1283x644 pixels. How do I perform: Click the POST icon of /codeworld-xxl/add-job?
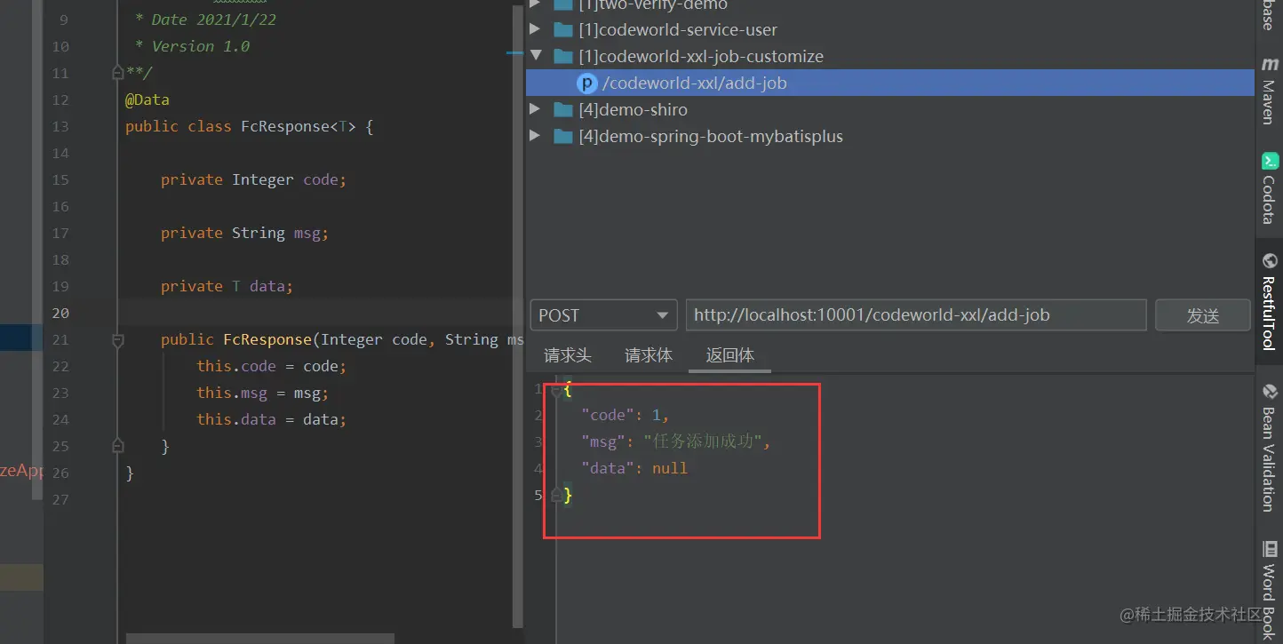pyautogui.click(x=586, y=83)
